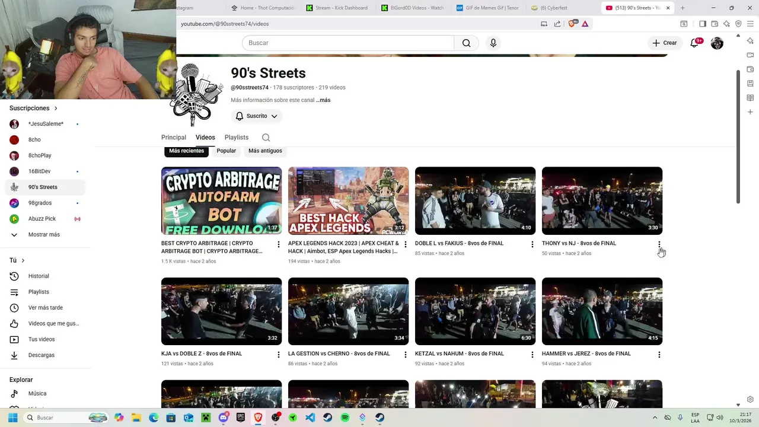Expand channel description with ...más
The width and height of the screenshot is (759, 427).
point(323,100)
